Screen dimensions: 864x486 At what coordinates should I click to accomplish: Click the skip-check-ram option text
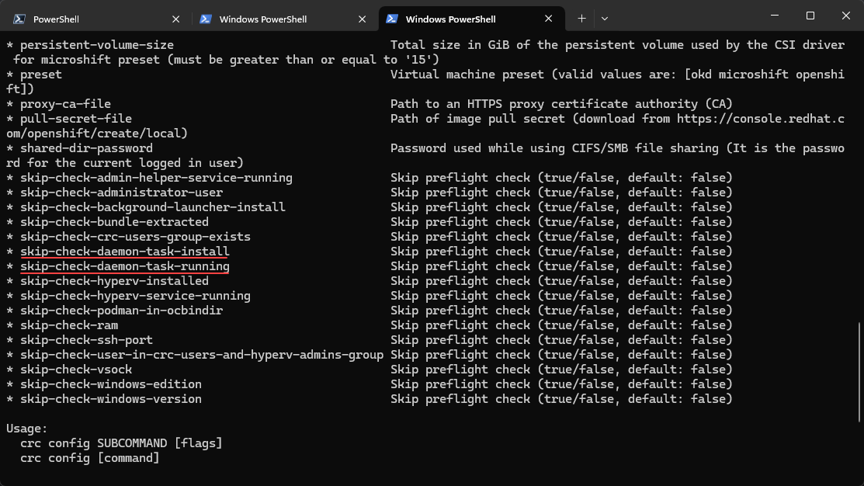point(69,325)
